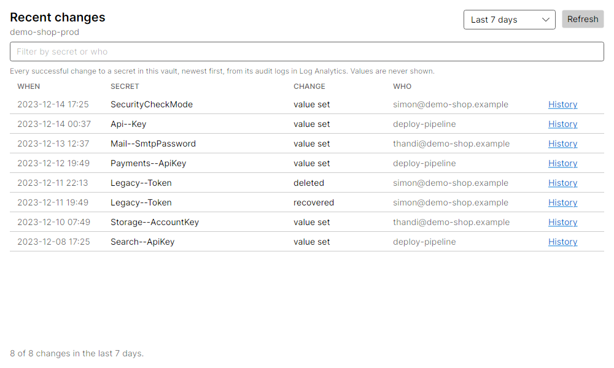Click thandi@demo-shop.example in Mail--SmtpPassword row
The height and width of the screenshot is (368, 614).
pyautogui.click(x=451, y=144)
